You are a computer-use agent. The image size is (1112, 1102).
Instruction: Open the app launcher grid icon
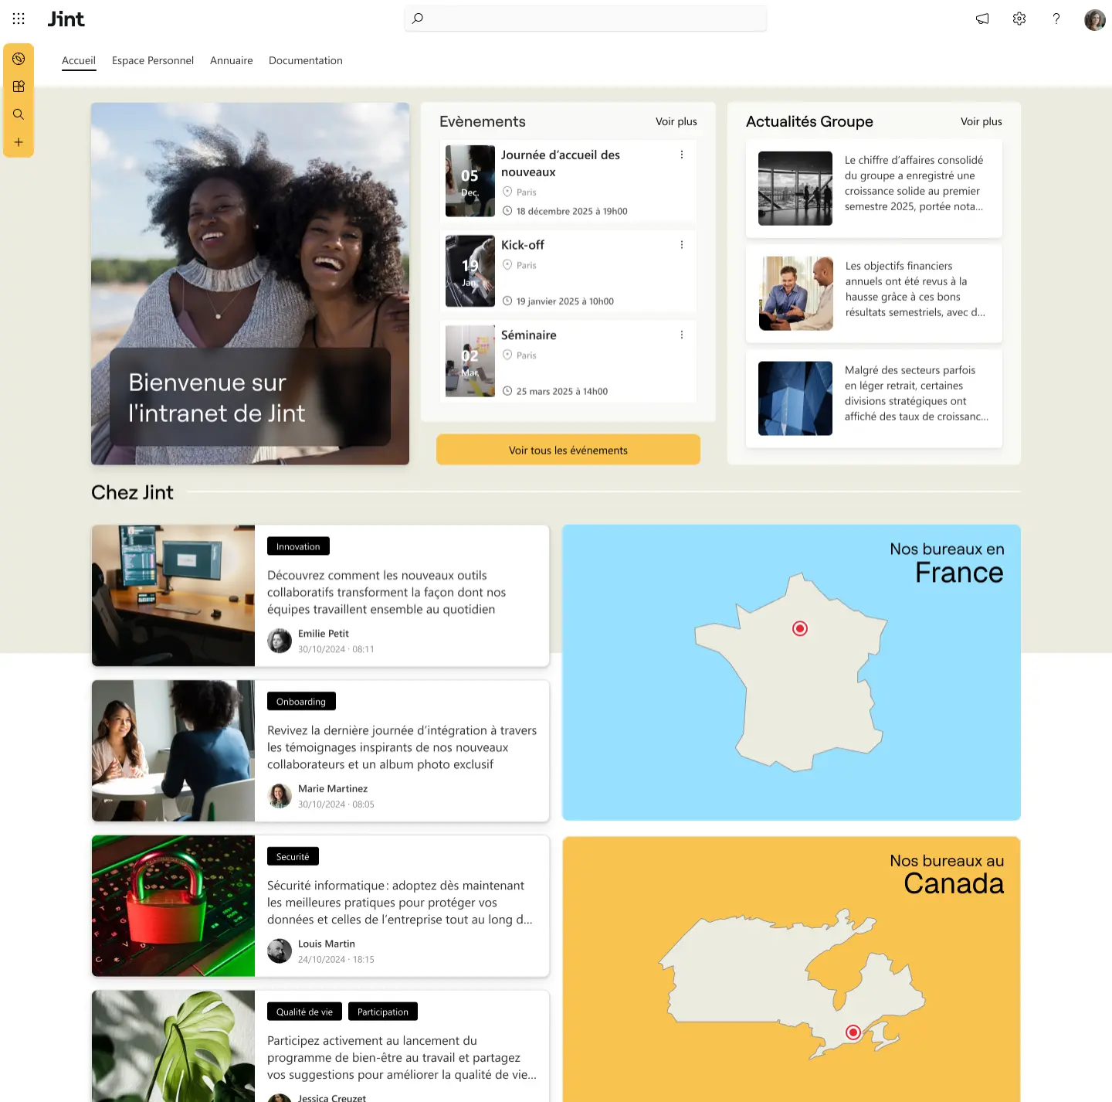pyautogui.click(x=19, y=19)
